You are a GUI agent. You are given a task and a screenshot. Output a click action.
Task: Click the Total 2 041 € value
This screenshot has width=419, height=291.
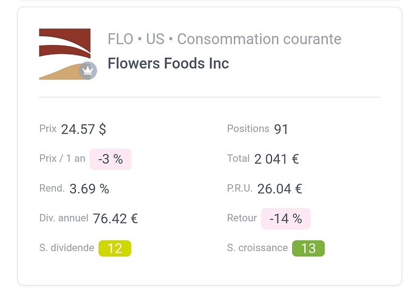point(276,159)
